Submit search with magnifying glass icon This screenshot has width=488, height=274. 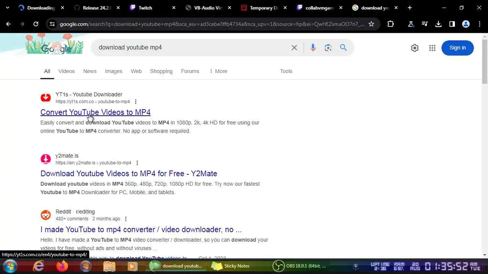344,48
